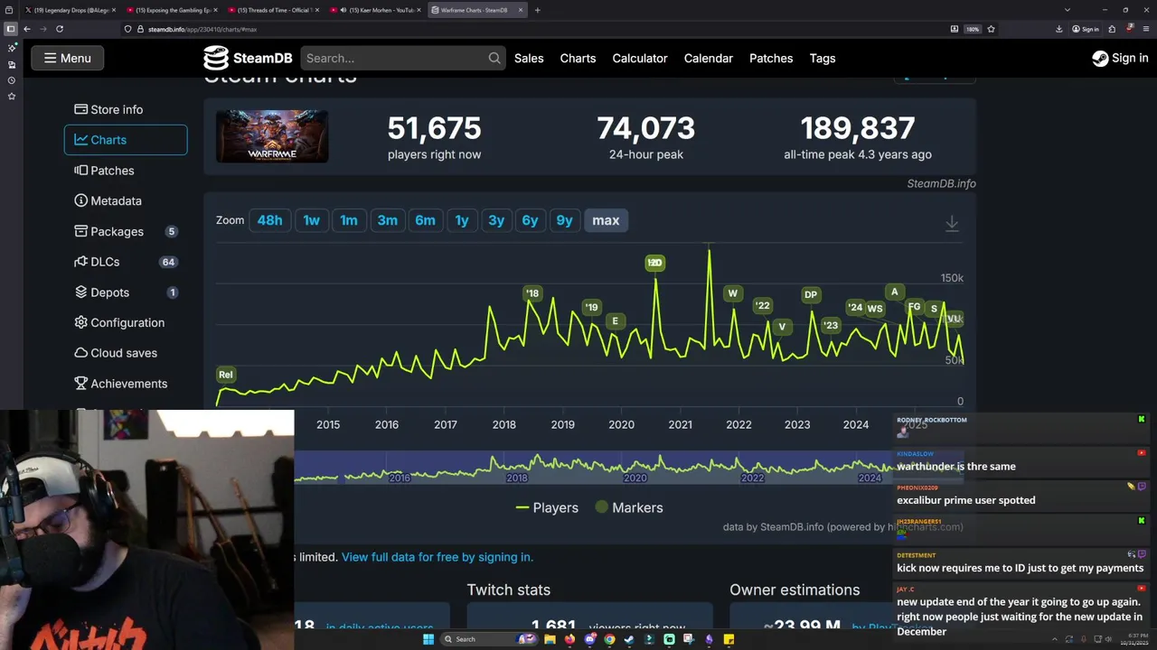Click the Warframe game thumbnail
Image resolution: width=1157 pixels, height=650 pixels.
pyautogui.click(x=272, y=136)
